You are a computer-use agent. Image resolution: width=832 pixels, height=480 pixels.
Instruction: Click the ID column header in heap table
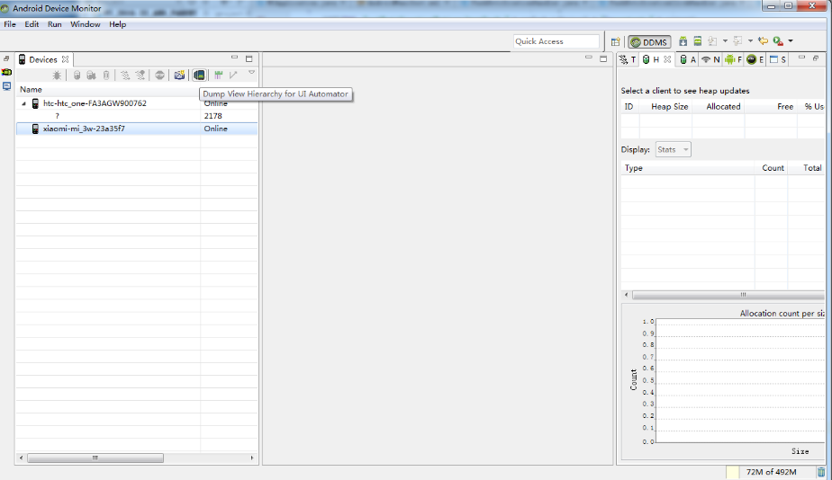(x=629, y=106)
